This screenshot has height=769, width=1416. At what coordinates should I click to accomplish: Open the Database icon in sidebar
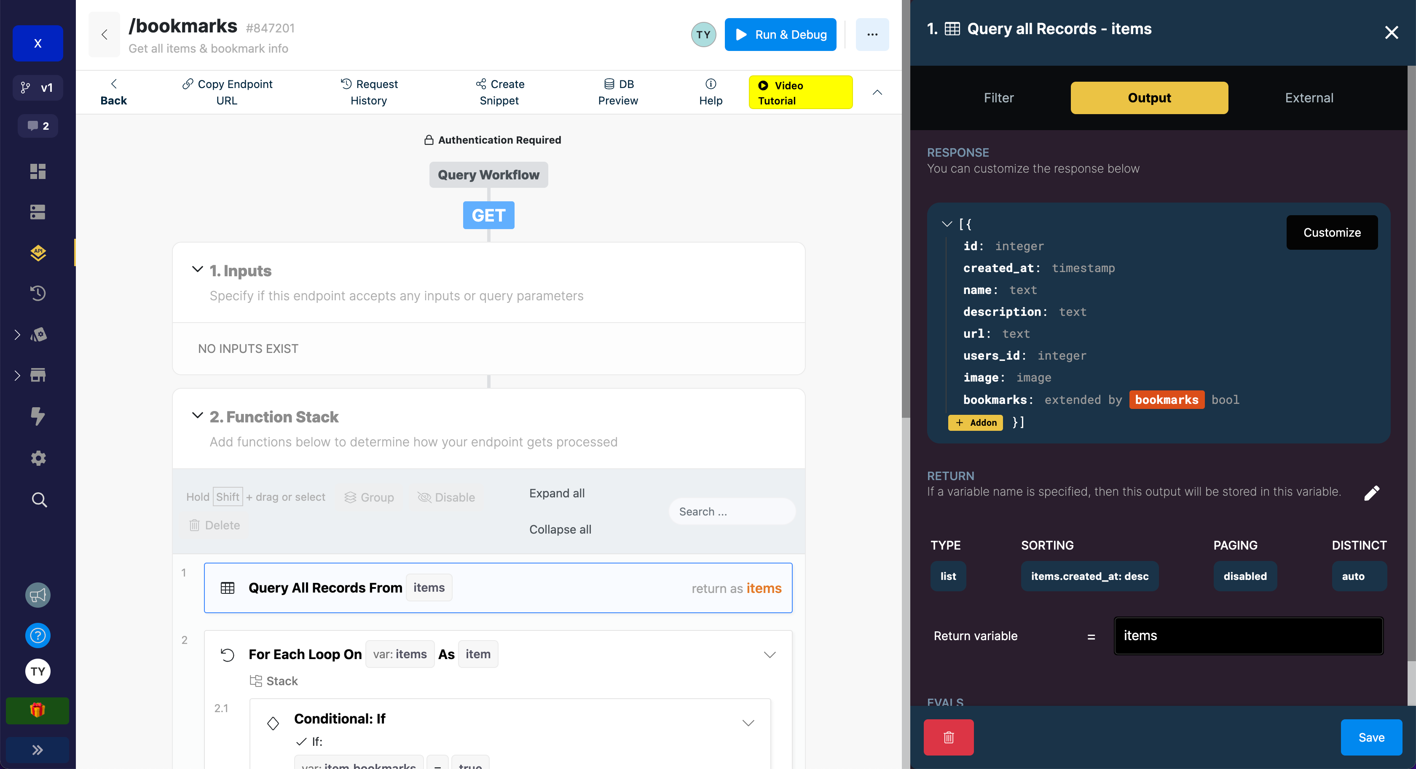click(x=38, y=212)
